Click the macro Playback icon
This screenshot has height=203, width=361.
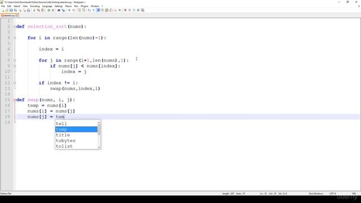point(134,10)
